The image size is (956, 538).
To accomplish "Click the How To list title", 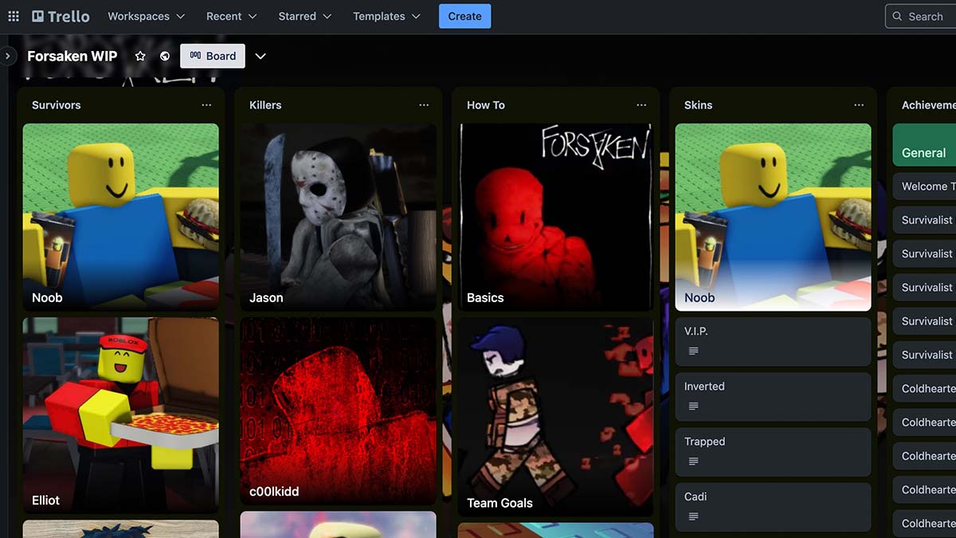I will pyautogui.click(x=486, y=105).
